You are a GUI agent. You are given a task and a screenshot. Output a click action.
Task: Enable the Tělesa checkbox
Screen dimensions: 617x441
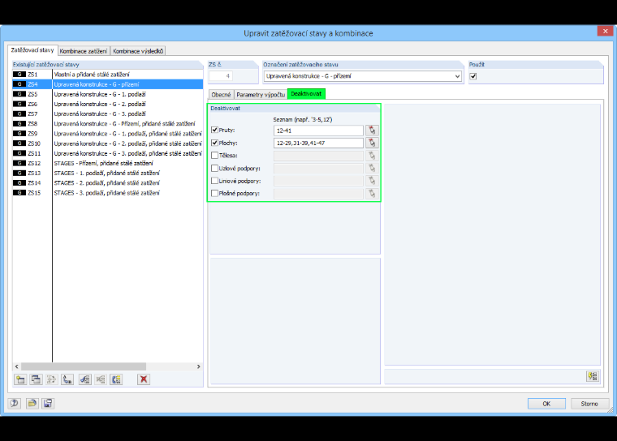215,156
